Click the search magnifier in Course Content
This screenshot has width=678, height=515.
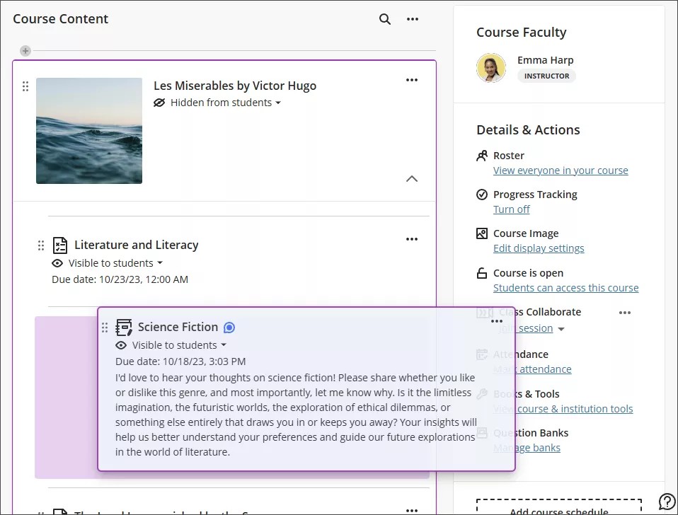coord(385,19)
